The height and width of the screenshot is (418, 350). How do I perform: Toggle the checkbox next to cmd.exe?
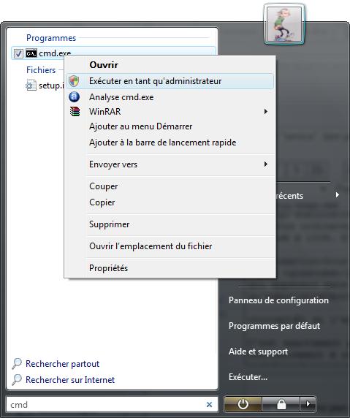(18, 53)
